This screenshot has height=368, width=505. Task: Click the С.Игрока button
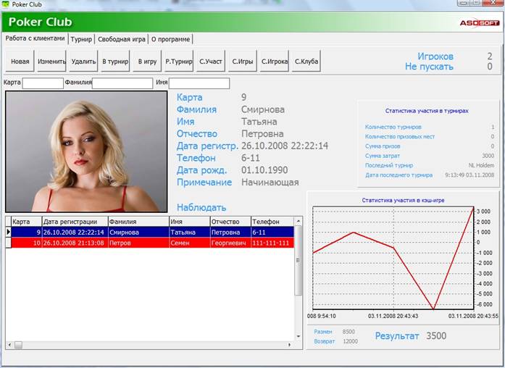(x=275, y=62)
